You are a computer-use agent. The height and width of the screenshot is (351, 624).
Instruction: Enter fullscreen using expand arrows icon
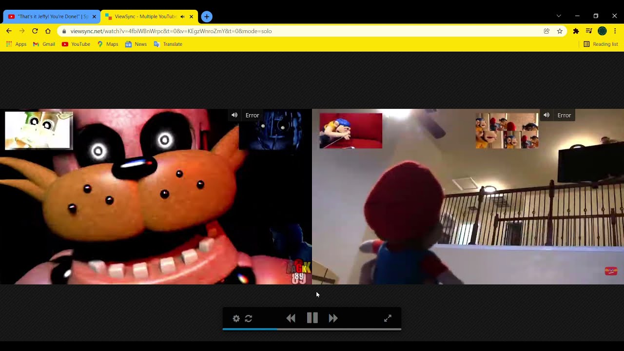click(x=388, y=318)
